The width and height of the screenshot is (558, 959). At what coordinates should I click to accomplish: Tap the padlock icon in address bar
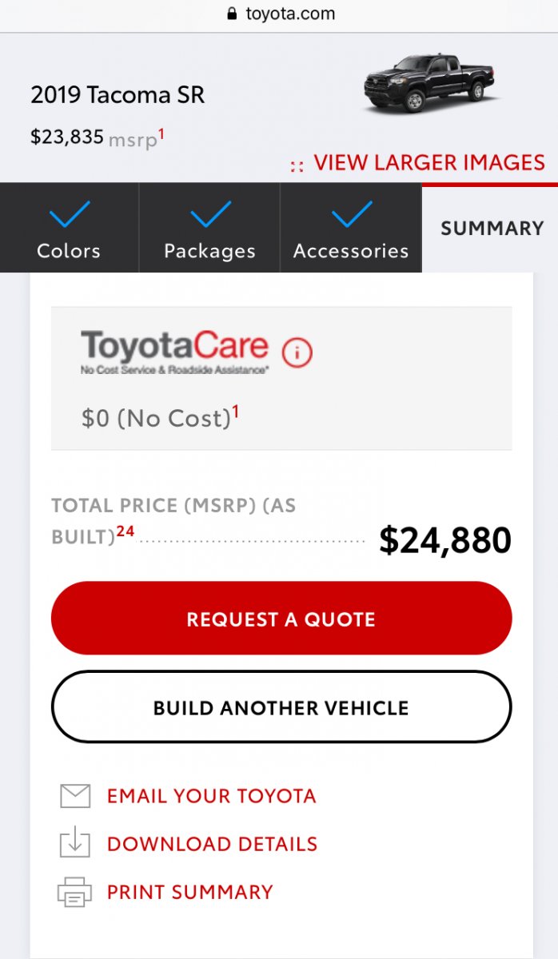233,14
